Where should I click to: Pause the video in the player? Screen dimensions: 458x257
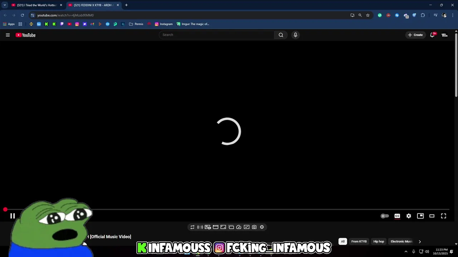point(13,216)
